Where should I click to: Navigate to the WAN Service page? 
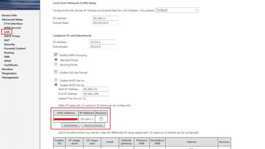click(x=13, y=28)
